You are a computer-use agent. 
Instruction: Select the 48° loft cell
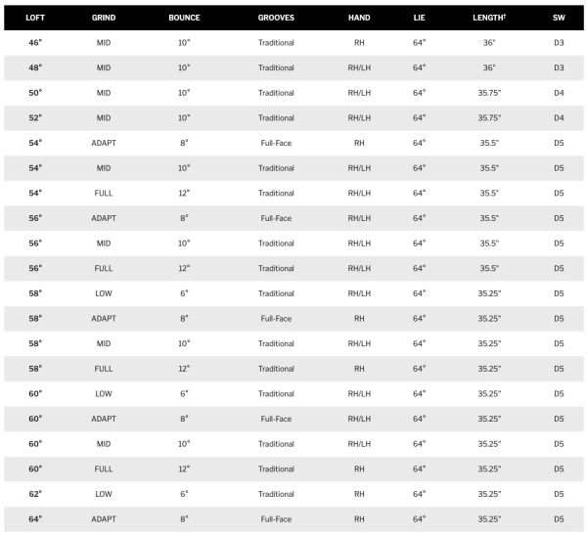click(34, 67)
